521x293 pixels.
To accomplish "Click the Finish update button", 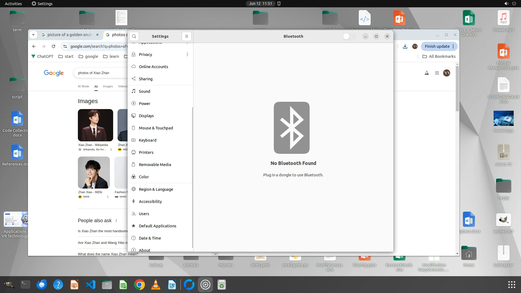I will [437, 46].
